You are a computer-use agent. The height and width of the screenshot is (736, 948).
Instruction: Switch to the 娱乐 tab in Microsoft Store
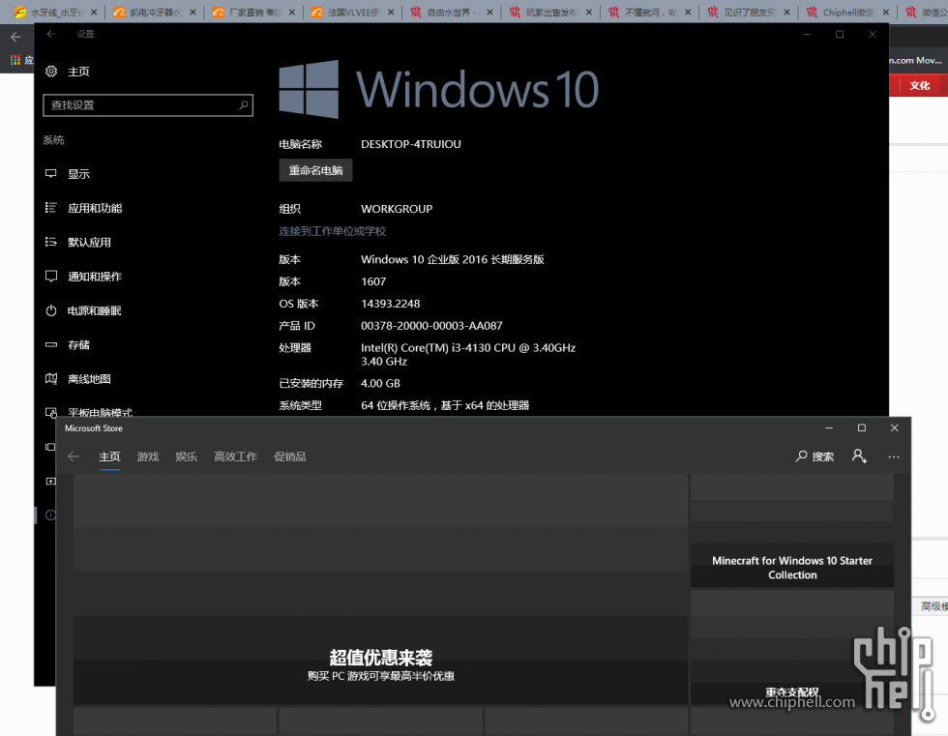186,456
